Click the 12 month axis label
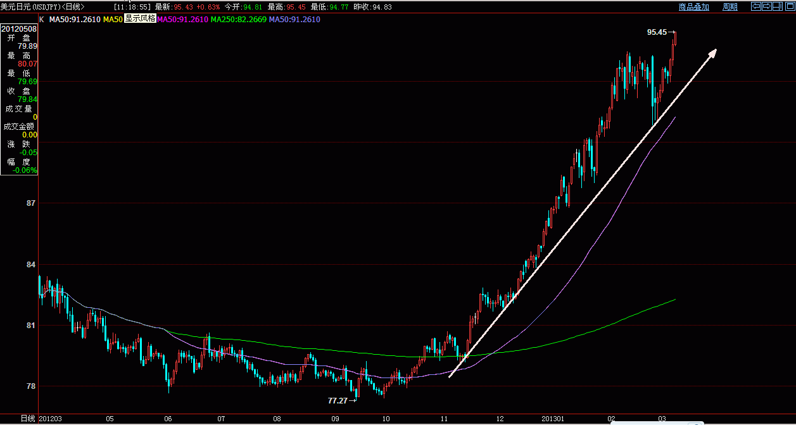Screen dimensions: 796x425 pyautogui.click(x=500, y=419)
